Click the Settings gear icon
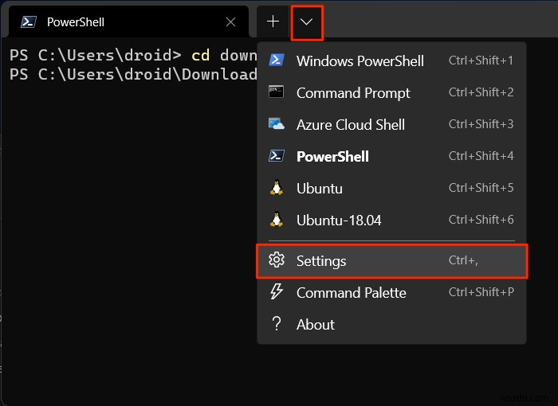Viewport: 558px width, 406px height. (277, 260)
